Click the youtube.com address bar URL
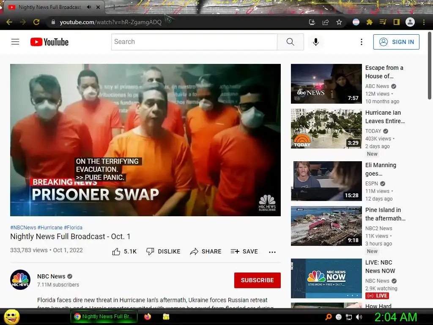Screen dimensions: 433x325 pos(110,22)
